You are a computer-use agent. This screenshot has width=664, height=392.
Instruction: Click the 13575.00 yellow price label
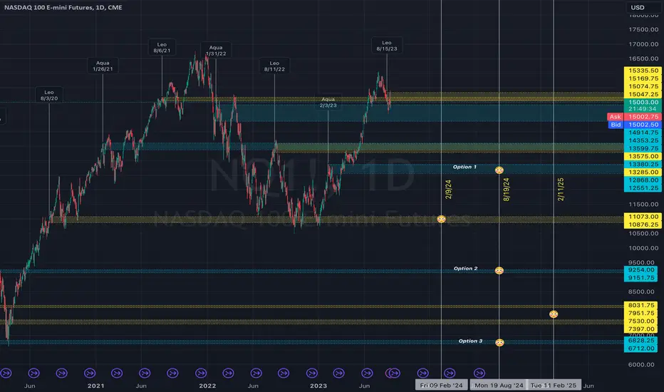pyautogui.click(x=643, y=156)
